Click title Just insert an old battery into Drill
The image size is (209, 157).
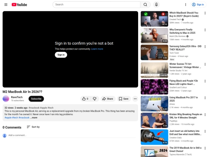[x=185, y=133]
